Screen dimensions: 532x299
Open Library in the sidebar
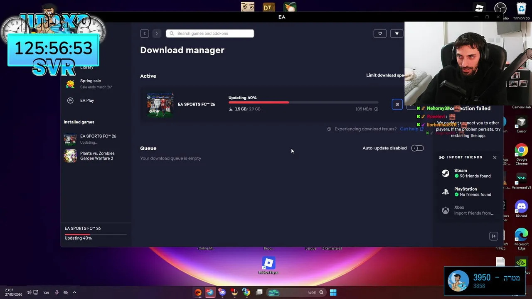point(86,67)
